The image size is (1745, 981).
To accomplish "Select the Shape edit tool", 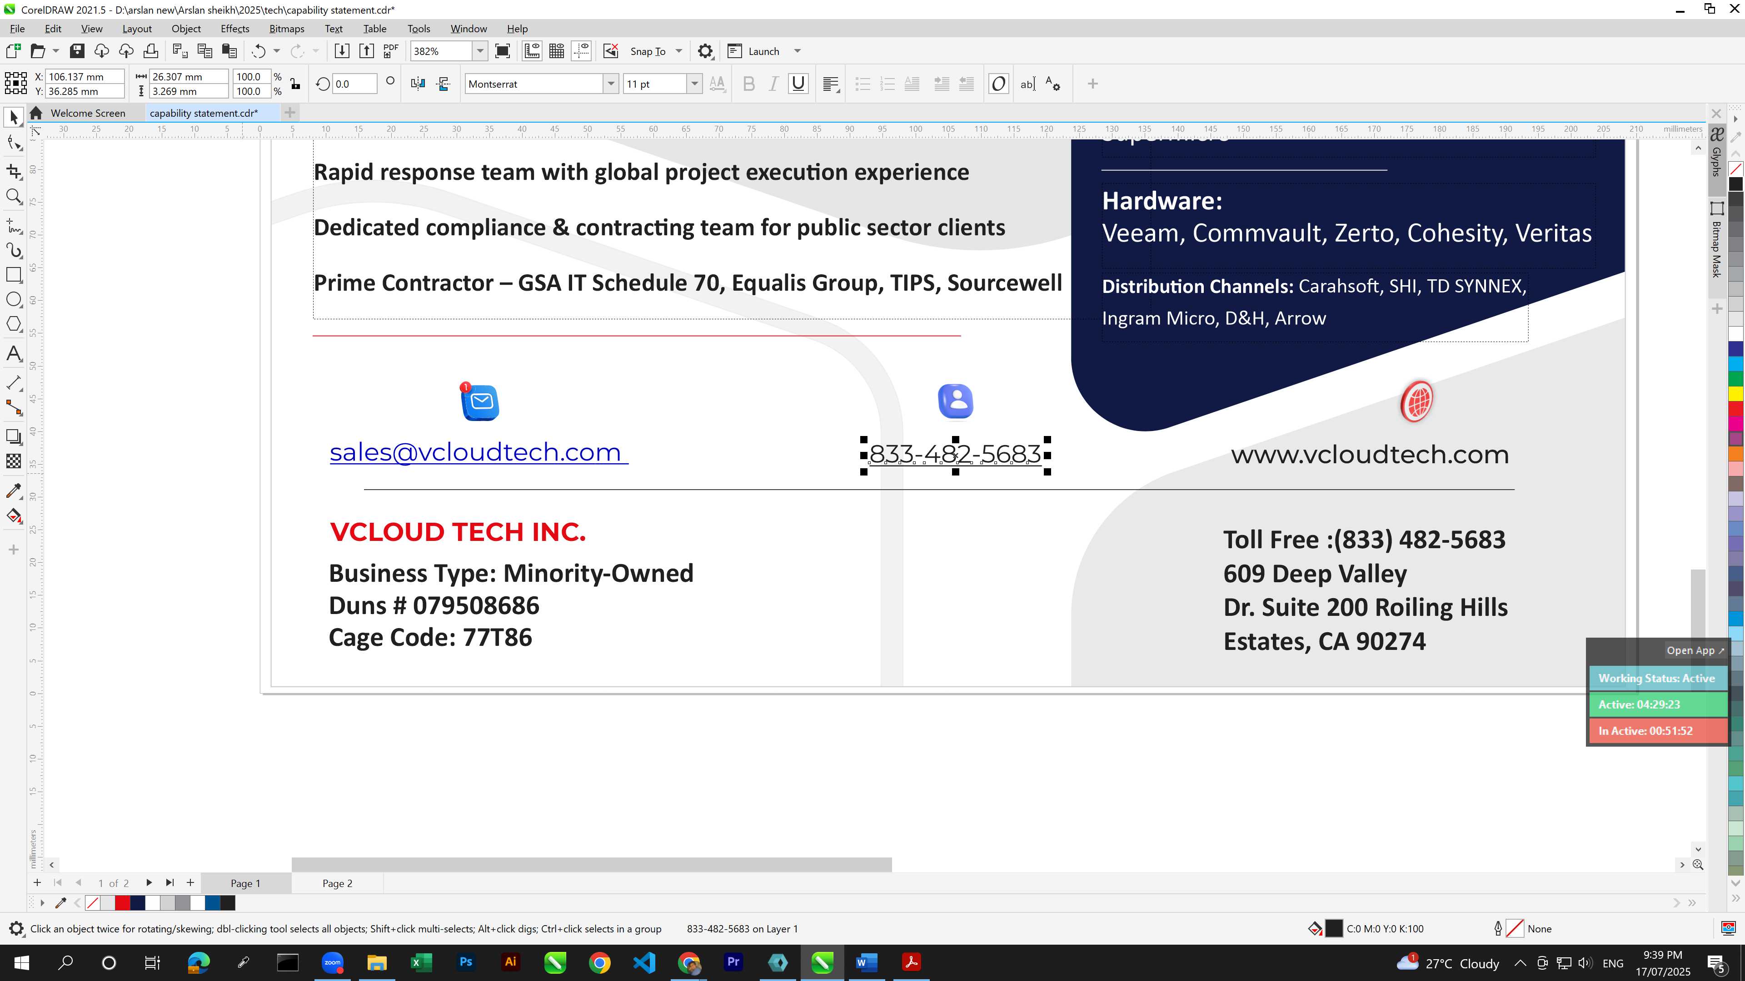I will pyautogui.click(x=14, y=143).
